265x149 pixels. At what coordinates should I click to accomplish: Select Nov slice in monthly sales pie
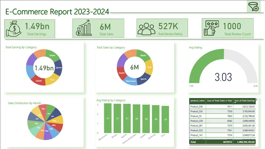coord(35,124)
